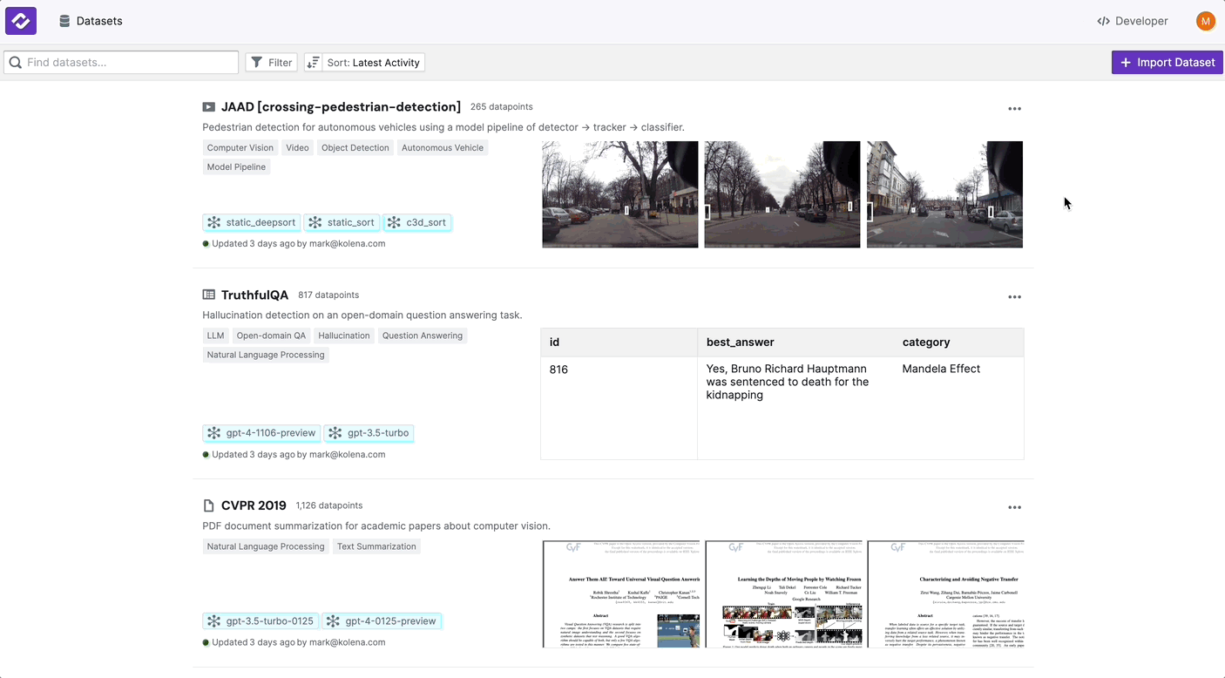Click the Kolena logo icon
This screenshot has height=678, width=1225.
click(x=20, y=20)
